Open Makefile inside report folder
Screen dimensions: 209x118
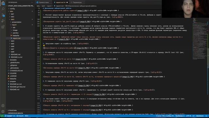tap(16, 36)
